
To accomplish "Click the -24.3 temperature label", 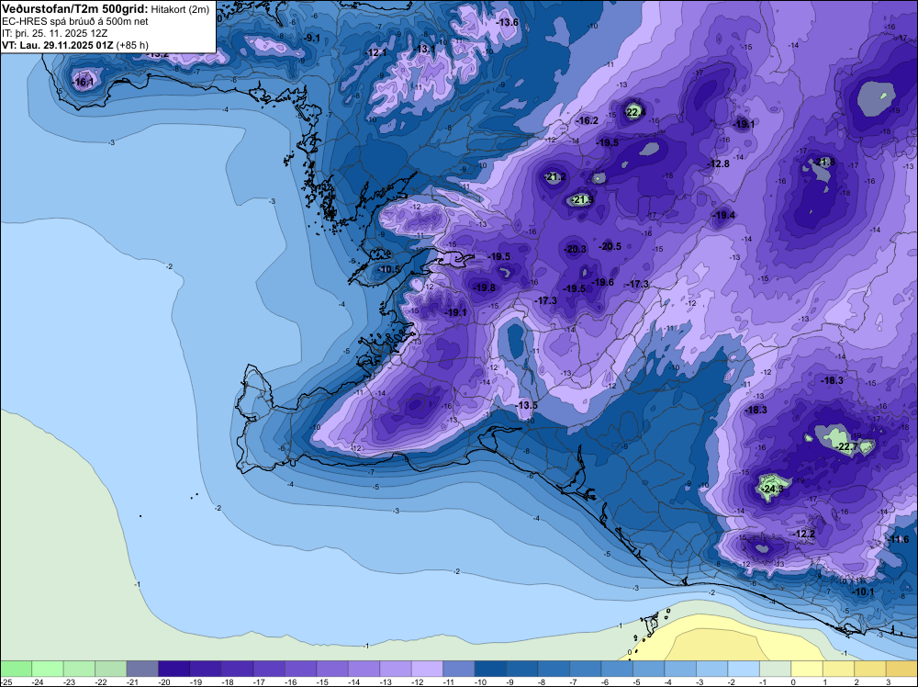I will (x=773, y=489).
